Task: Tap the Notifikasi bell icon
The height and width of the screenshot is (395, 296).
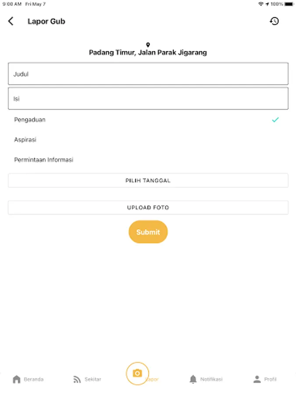Action: coord(193,379)
